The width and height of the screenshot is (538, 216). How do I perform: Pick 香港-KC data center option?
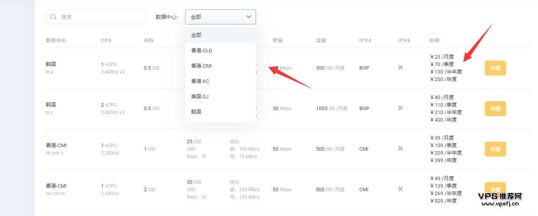pyautogui.click(x=221, y=81)
